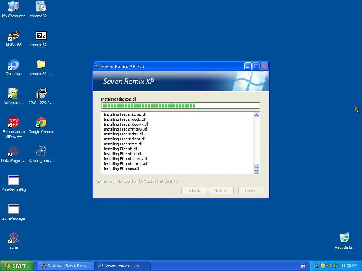Select log line 'Installing File: storprop.dll'
Image resolution: width=362 pixels, height=271 pixels.
(125, 164)
